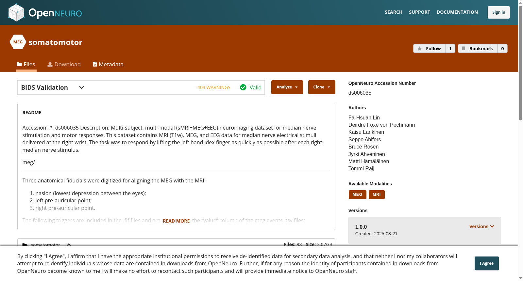
Task: Click the green Valid checkmark icon
Action: (x=243, y=87)
